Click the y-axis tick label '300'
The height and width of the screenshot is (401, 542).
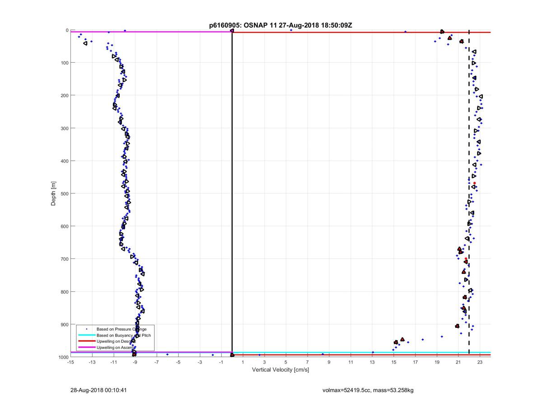(64, 128)
